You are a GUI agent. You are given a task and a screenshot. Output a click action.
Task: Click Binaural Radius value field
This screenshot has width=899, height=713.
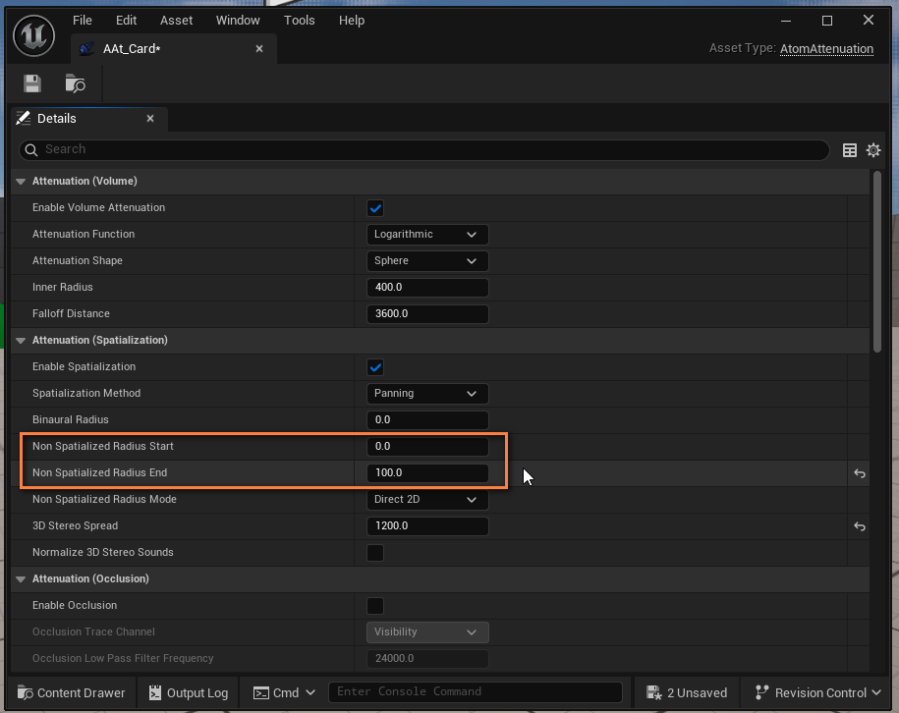tap(427, 419)
